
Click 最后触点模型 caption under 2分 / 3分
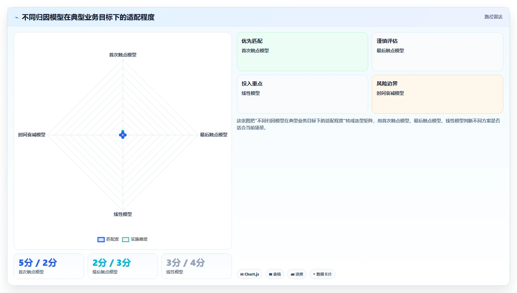105,272
